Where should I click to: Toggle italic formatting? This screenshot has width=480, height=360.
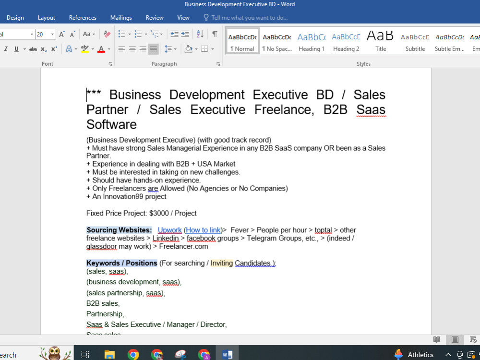[6, 49]
